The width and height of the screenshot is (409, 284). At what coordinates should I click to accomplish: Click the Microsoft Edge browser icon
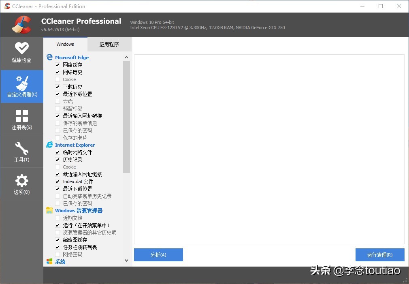(x=49, y=57)
